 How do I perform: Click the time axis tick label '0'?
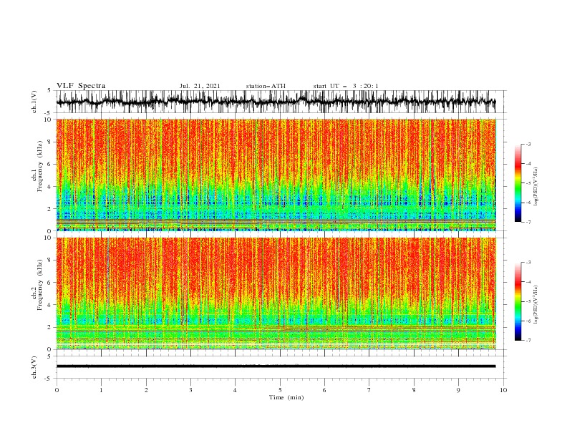point(57,390)
